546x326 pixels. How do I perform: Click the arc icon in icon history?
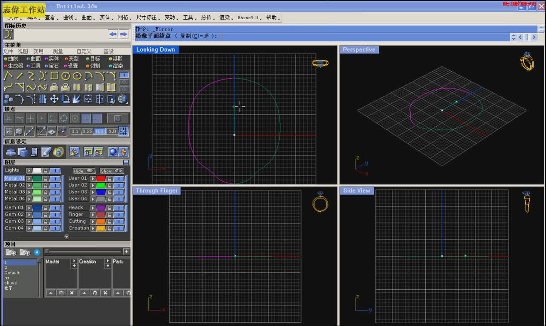pos(9,34)
